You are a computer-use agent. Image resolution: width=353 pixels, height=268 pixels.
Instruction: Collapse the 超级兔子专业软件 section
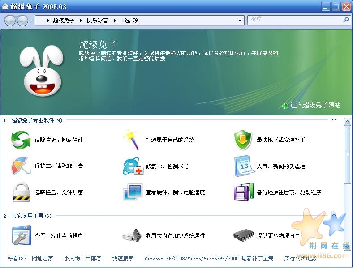pos(334,119)
